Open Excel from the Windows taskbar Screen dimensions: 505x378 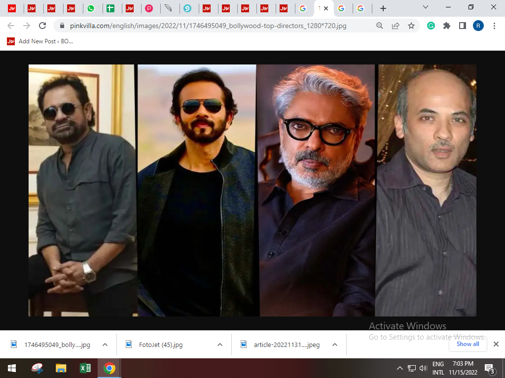click(85, 368)
